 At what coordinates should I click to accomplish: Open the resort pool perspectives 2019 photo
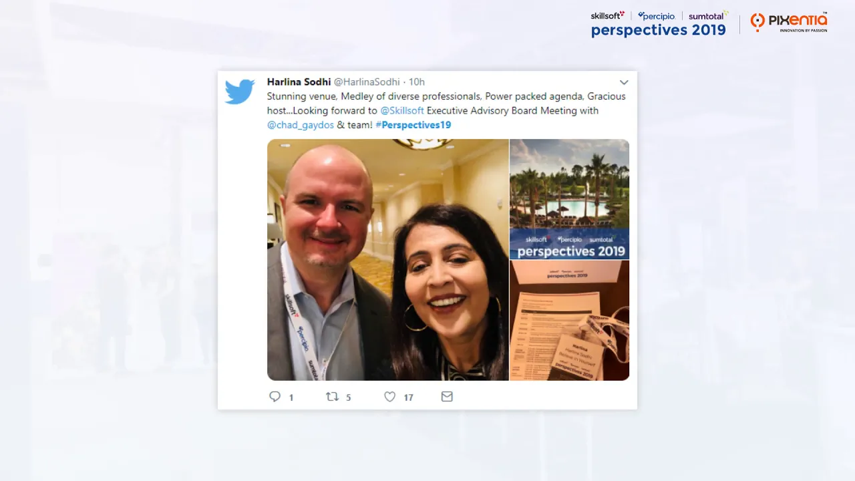tap(570, 199)
